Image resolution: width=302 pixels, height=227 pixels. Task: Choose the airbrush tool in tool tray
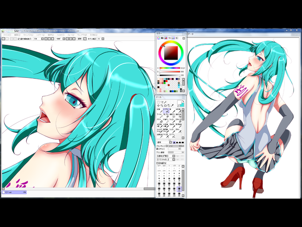(x=166, y=110)
